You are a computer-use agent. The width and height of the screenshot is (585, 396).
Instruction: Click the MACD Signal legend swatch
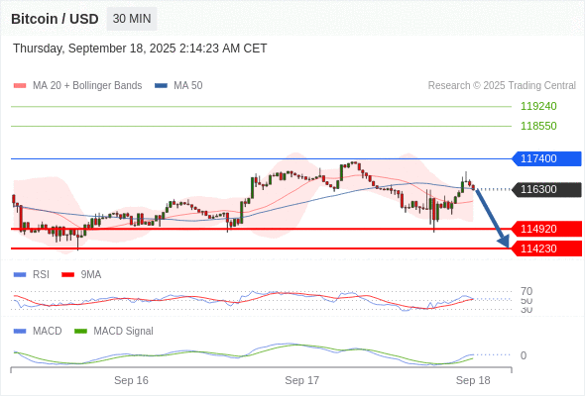[80, 332]
